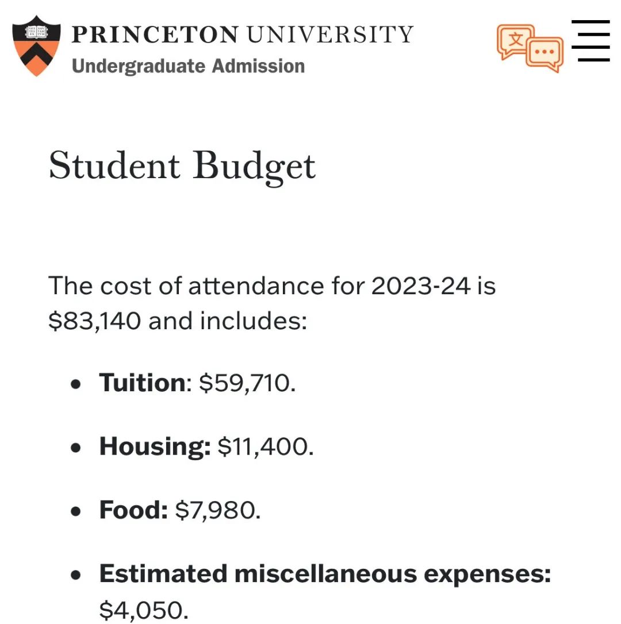This screenshot has height=624, width=621.
Task: Click the Student Budget heading
Action: coord(182,165)
